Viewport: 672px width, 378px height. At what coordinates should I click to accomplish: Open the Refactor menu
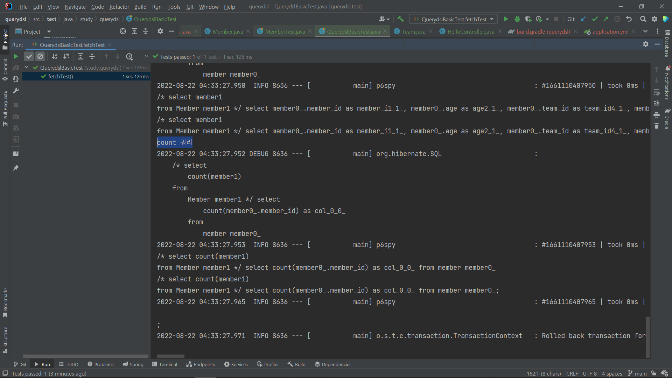click(x=119, y=7)
